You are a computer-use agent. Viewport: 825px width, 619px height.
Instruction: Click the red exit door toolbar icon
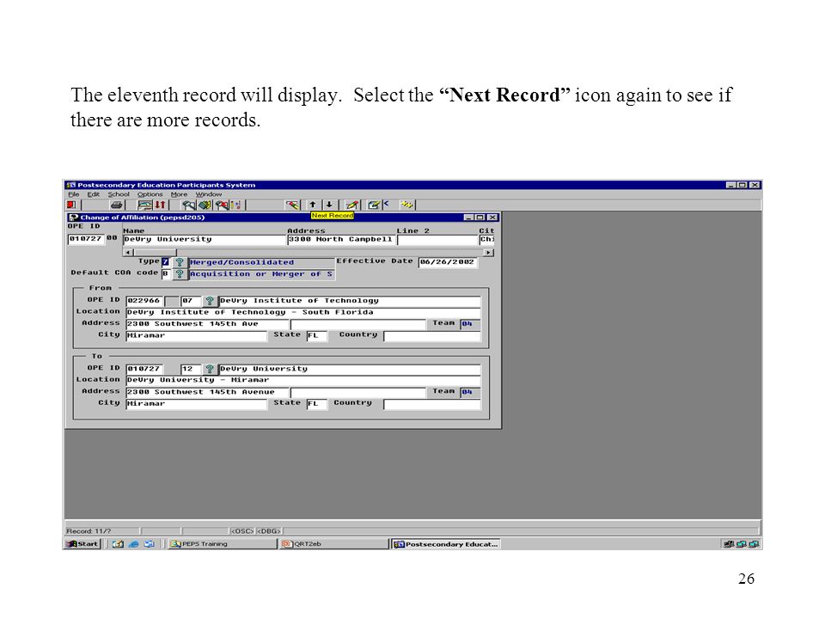(x=71, y=205)
